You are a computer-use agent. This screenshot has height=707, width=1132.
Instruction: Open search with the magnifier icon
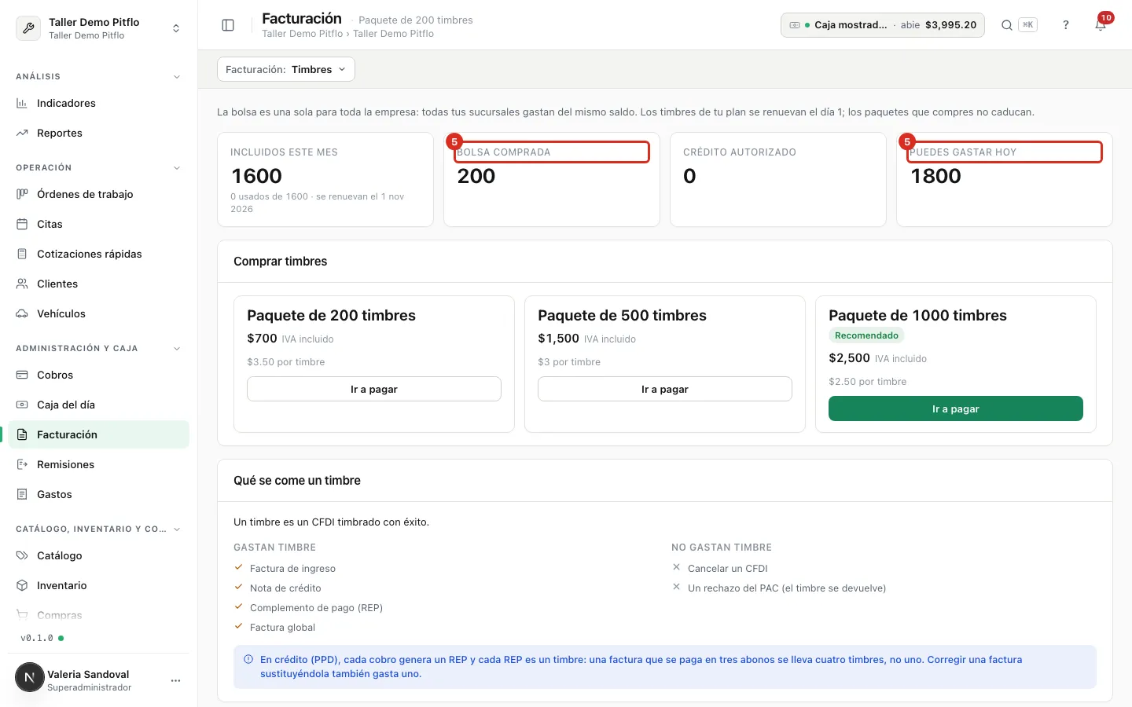1006,25
